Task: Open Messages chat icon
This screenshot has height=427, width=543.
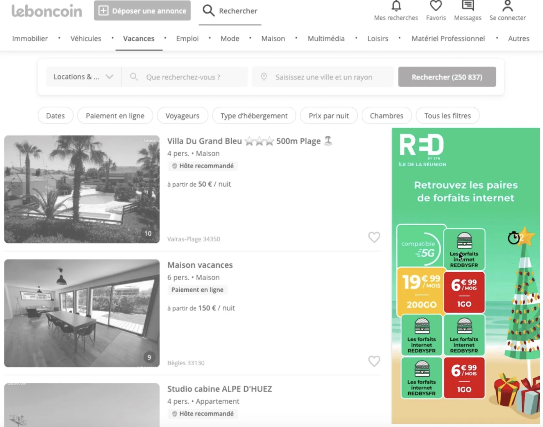Action: coord(468,6)
